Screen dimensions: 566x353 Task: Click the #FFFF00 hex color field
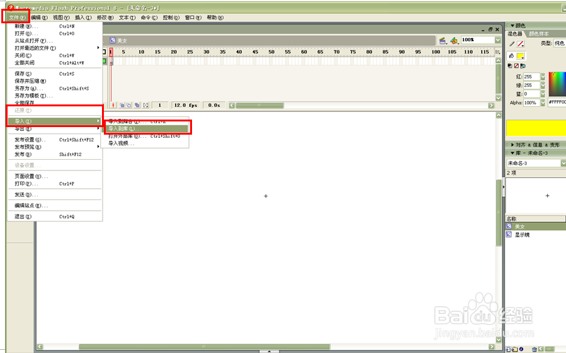pos(557,102)
